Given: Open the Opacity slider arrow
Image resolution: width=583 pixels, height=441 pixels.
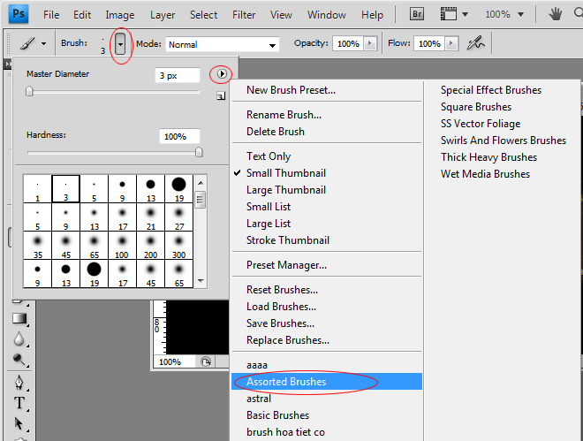Looking at the screenshot, I should click(x=369, y=43).
